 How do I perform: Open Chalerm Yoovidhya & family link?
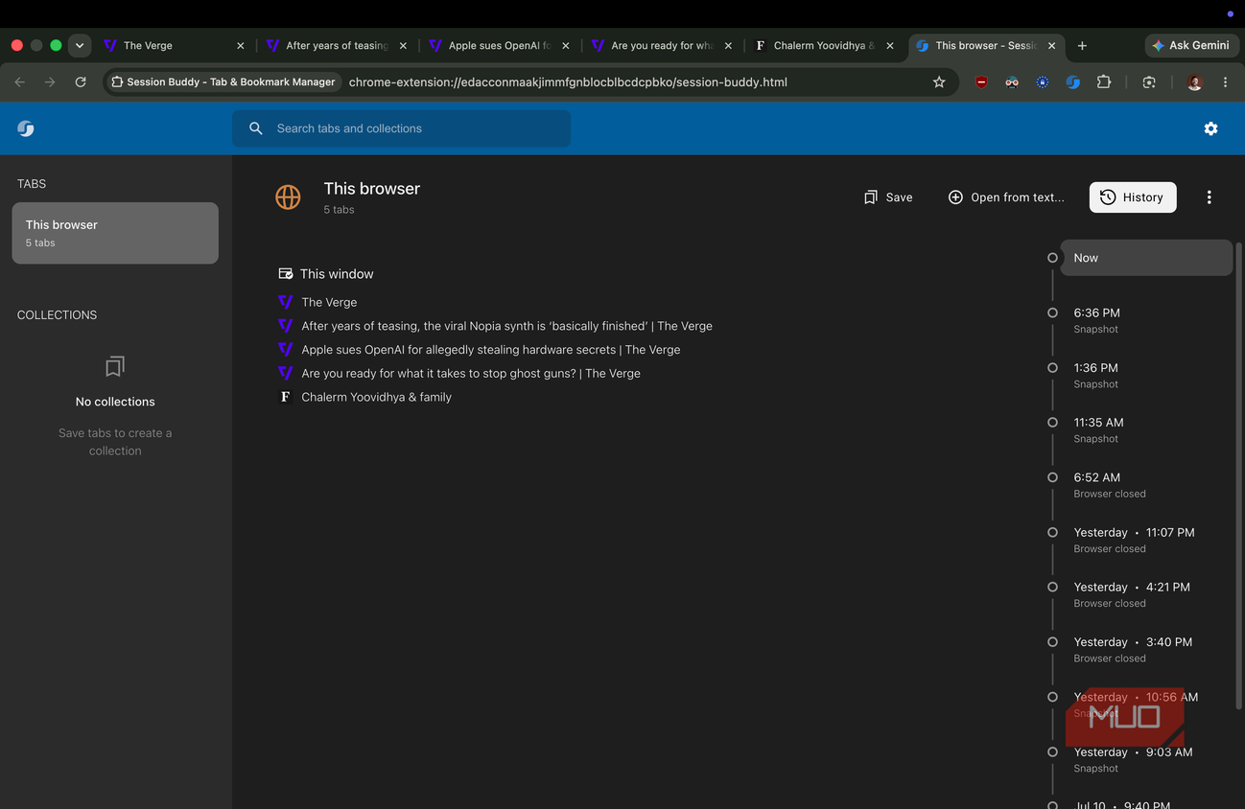pos(376,397)
